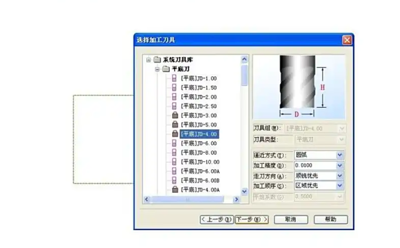Click lock icon beside [平底]JD-5.00
Viewport: 400px width, 248px height.
coord(175,125)
